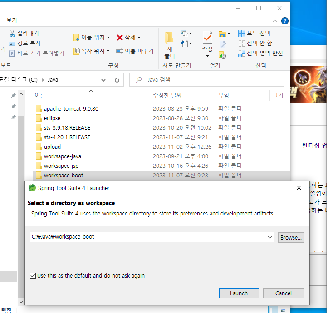The width and height of the screenshot is (328, 313).
Task: Click the blue help question mark icon
Action: 284,21
